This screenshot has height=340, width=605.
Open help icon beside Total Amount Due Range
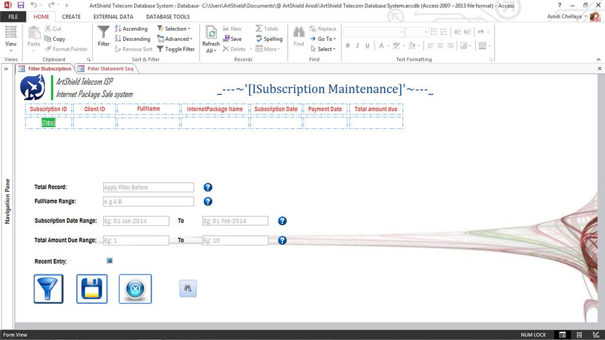[x=282, y=240]
